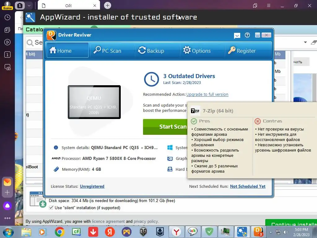Open the browser tab counter showing 1

20,6
